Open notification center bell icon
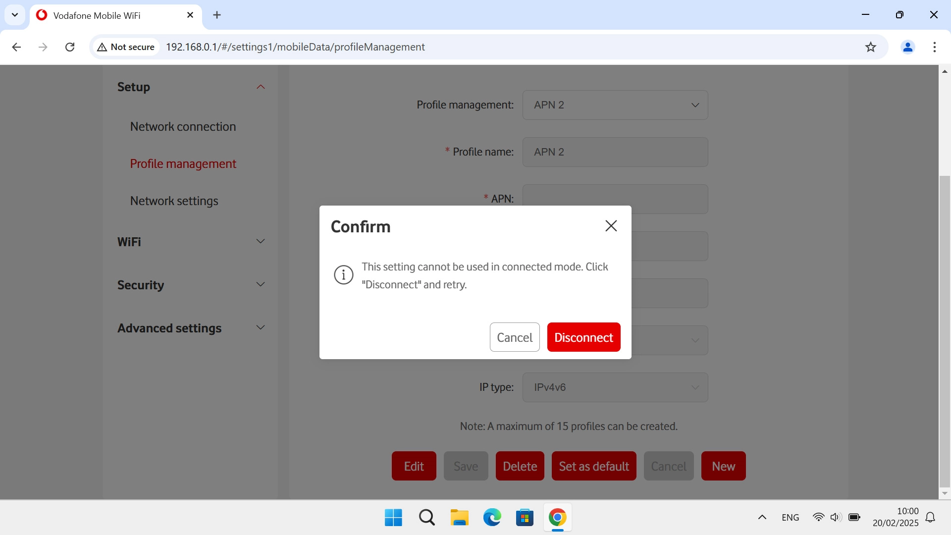Viewport: 951px width, 535px height. [930, 518]
